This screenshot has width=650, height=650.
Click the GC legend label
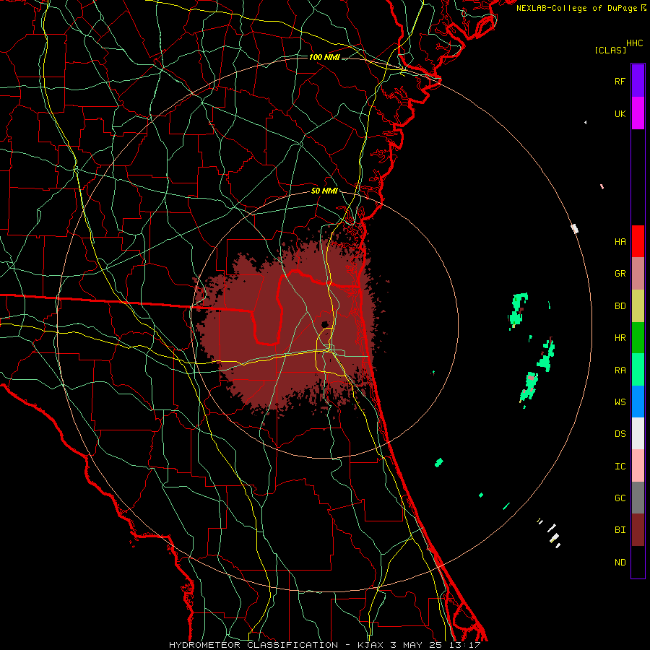click(x=620, y=498)
